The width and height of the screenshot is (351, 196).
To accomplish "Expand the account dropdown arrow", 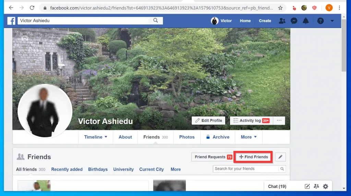I will pos(332,21).
